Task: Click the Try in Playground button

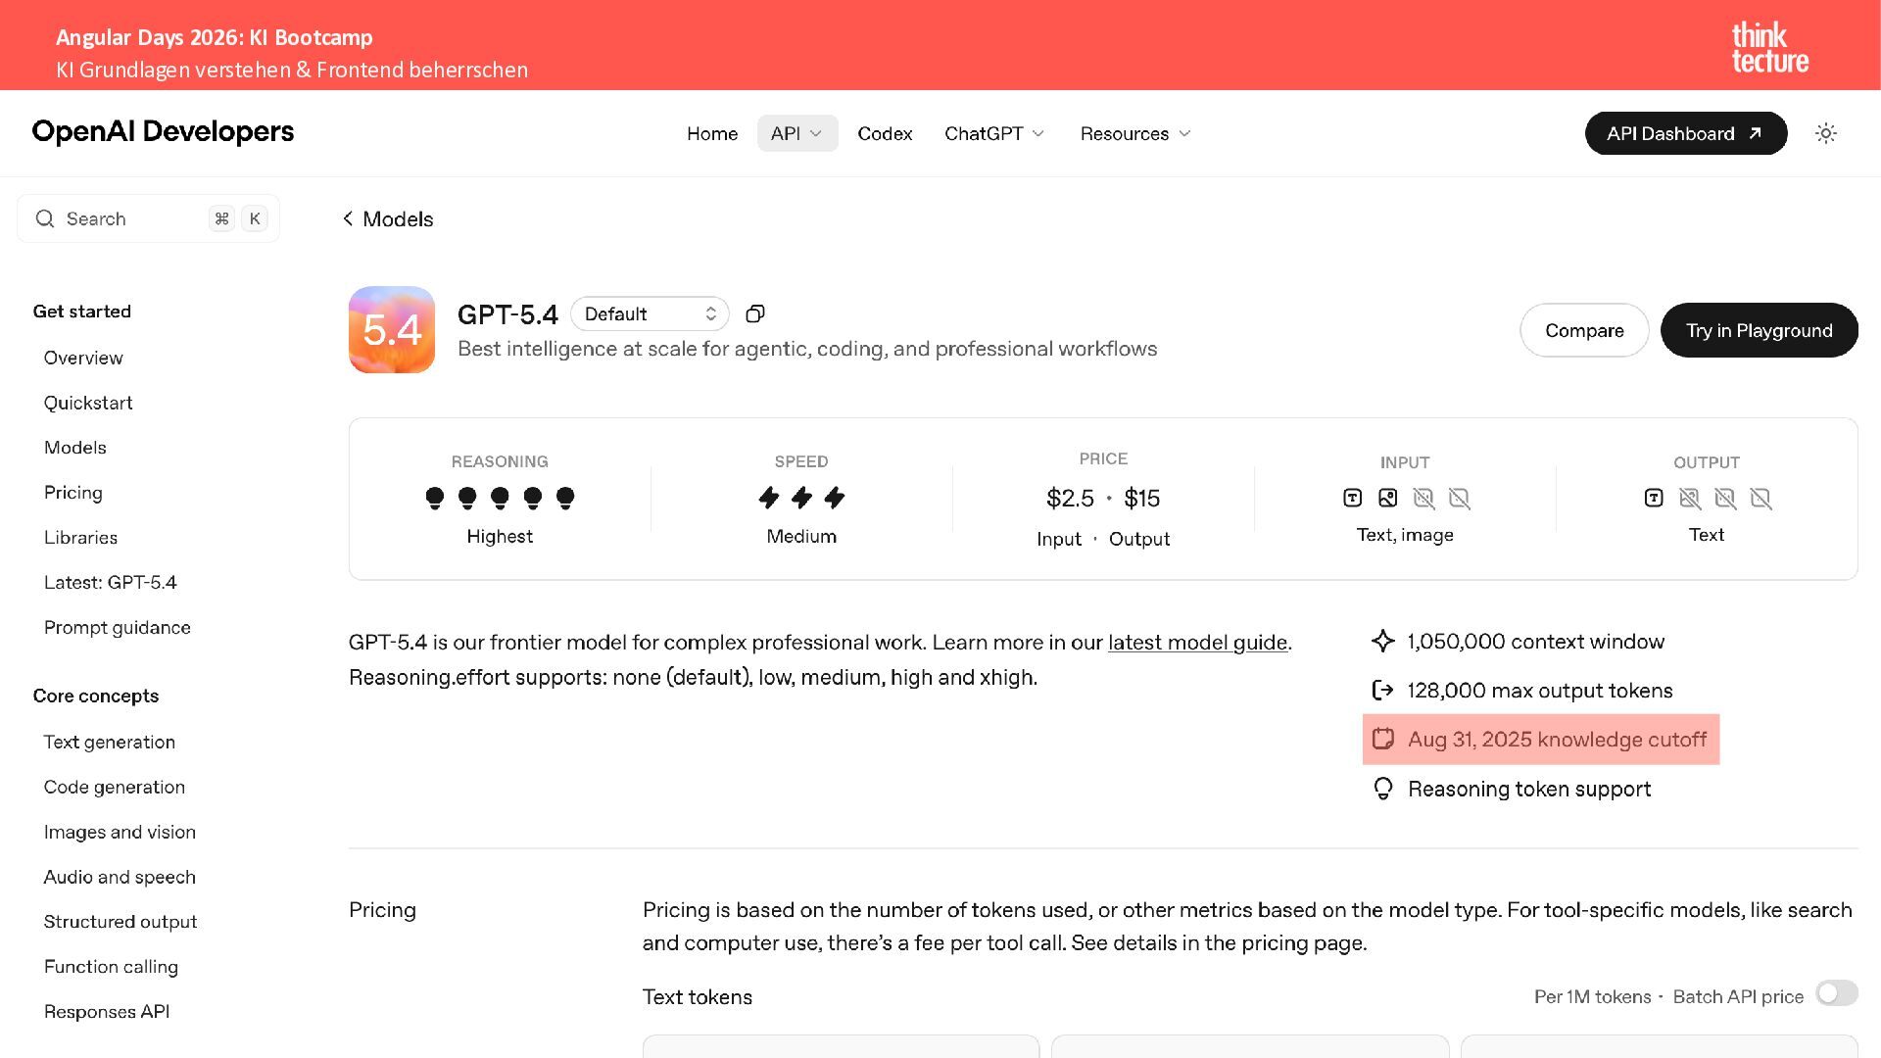Action: point(1759,330)
